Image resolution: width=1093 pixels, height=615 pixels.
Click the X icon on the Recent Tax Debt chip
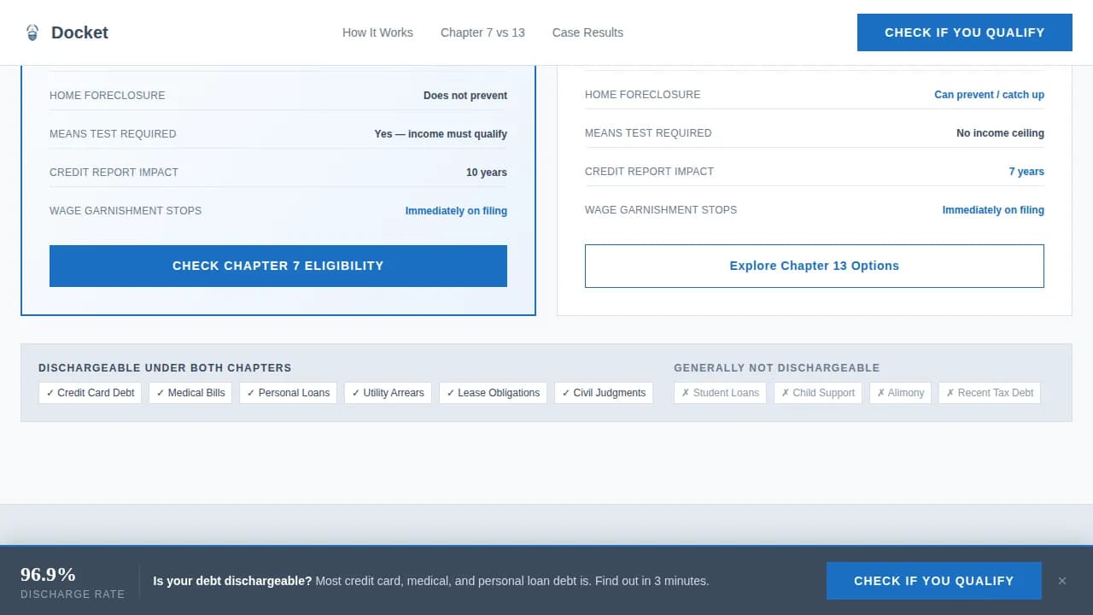[x=950, y=393]
